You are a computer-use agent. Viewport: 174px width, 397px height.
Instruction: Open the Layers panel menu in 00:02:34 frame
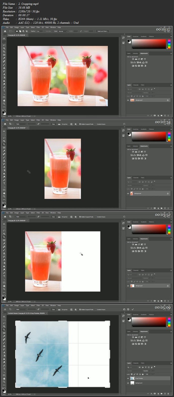[171, 178]
